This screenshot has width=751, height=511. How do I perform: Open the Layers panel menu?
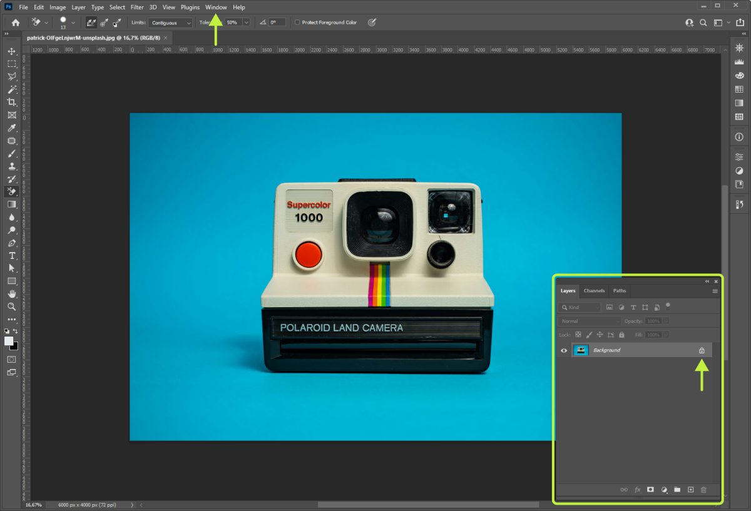tap(715, 291)
